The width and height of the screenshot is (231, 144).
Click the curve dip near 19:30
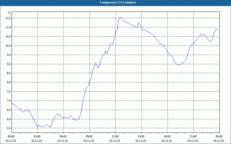tap(179, 65)
